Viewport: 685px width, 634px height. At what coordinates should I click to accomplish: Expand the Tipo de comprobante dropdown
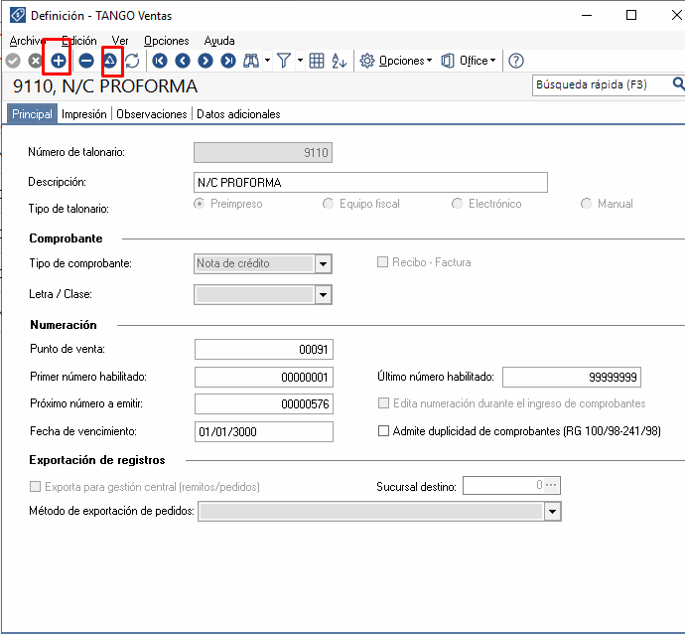[324, 264]
